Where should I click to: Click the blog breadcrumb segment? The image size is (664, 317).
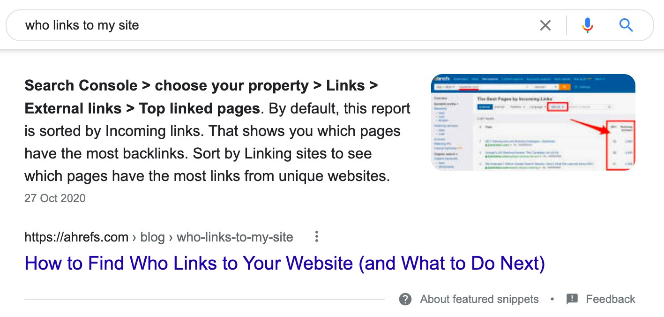152,237
